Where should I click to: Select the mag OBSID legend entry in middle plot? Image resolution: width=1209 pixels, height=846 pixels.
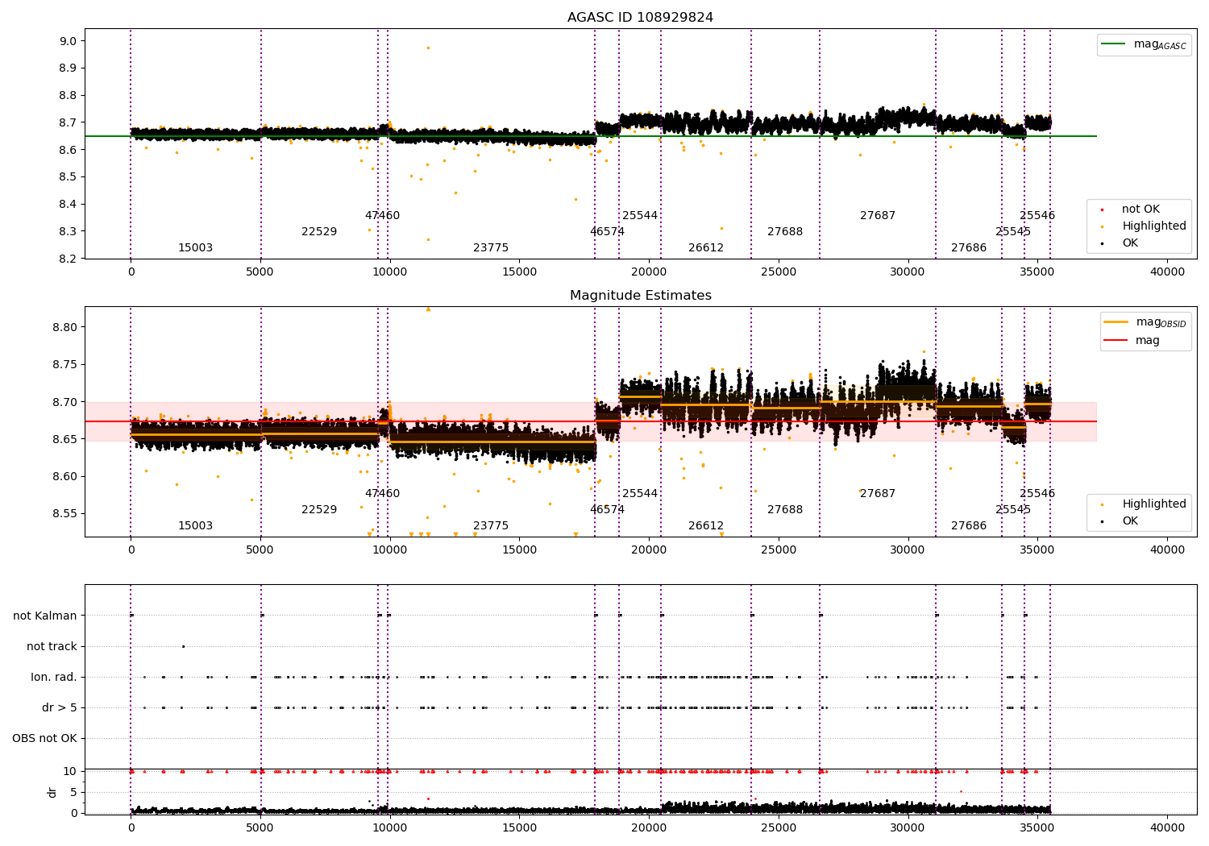1145,322
